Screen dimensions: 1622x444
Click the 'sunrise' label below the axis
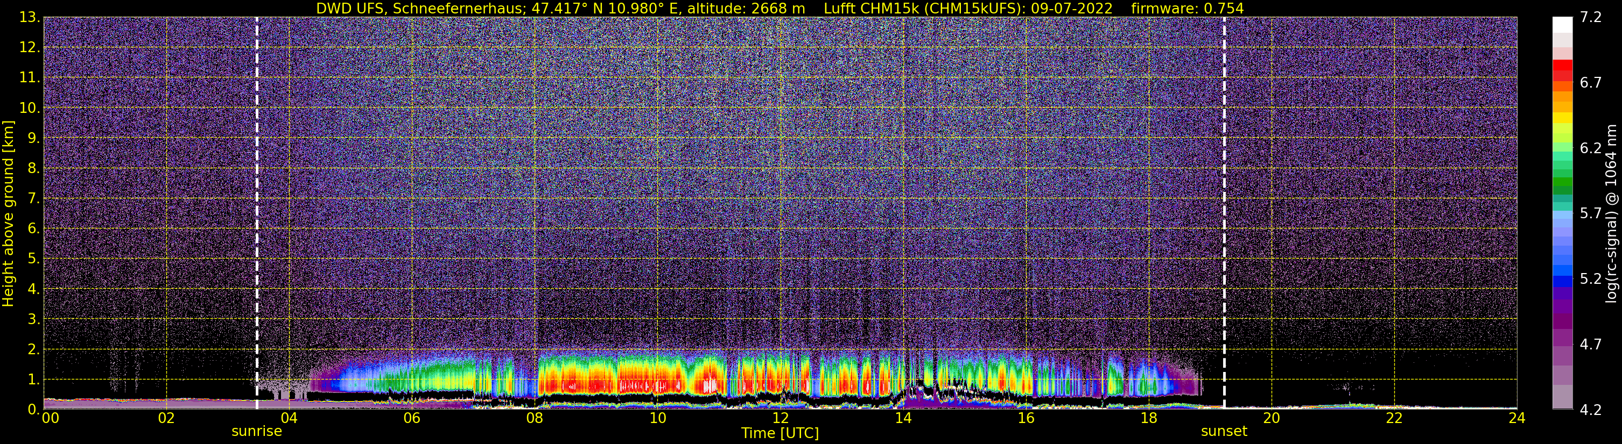click(x=257, y=432)
